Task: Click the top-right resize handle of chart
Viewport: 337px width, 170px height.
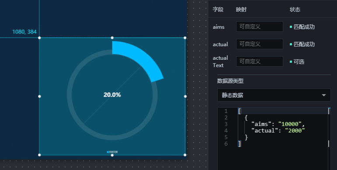Action: [185, 38]
